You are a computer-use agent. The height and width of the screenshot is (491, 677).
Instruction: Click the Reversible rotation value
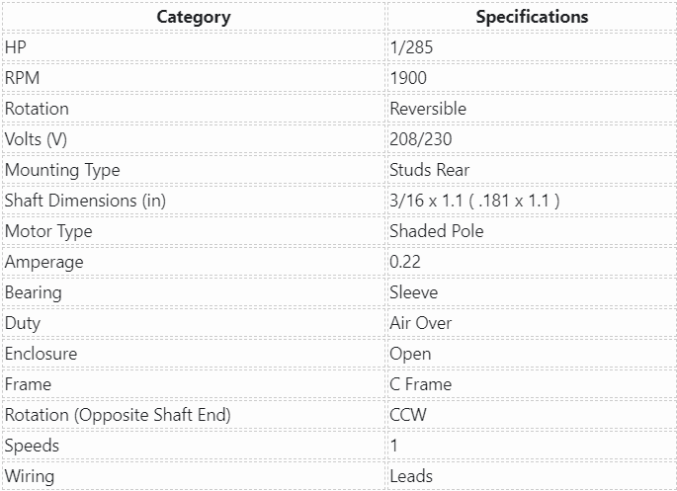click(428, 109)
